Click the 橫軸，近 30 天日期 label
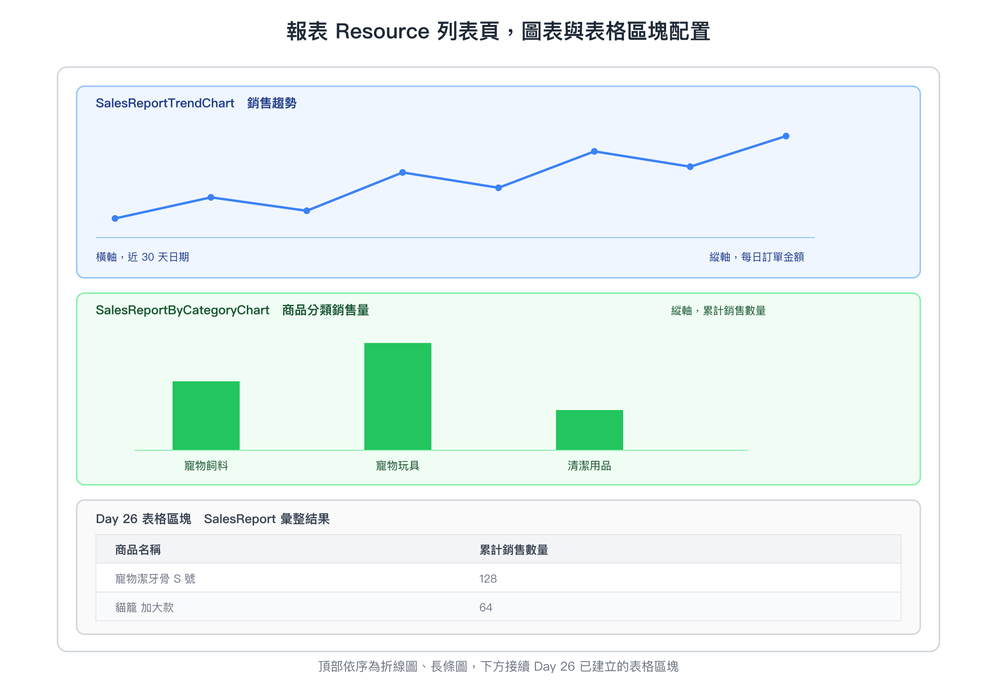The height and width of the screenshot is (690, 997). coord(143,257)
